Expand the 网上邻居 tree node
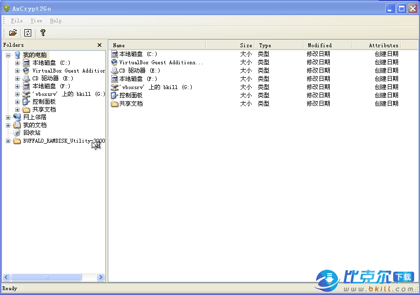 8,117
